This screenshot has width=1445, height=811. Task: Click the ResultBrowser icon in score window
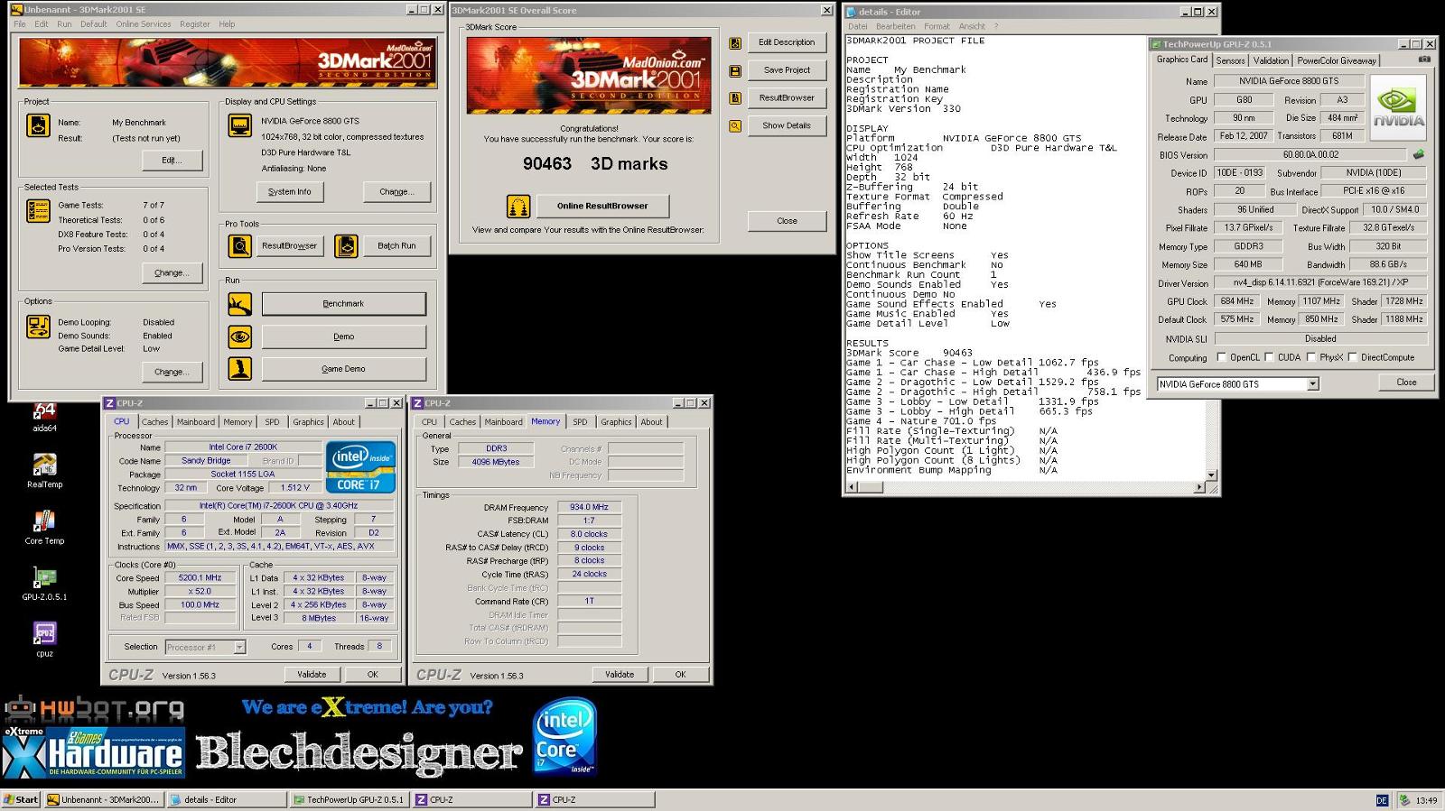point(735,98)
